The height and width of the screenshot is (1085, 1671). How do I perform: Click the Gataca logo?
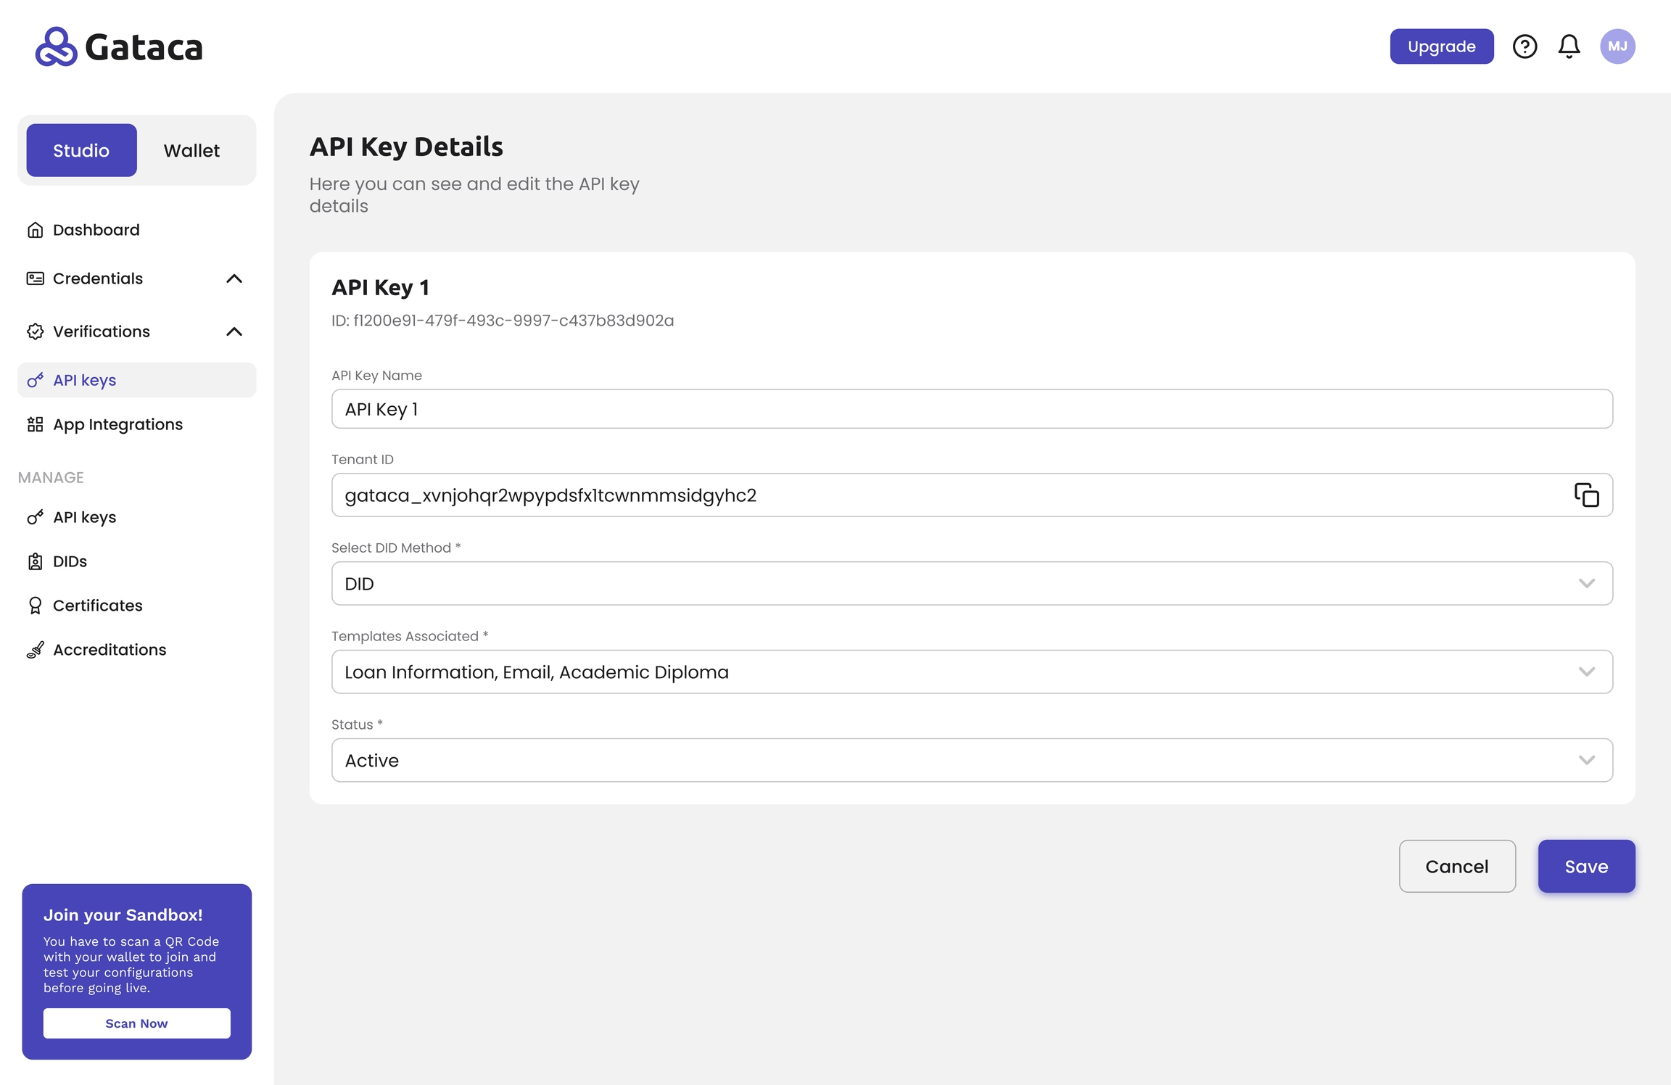click(119, 46)
